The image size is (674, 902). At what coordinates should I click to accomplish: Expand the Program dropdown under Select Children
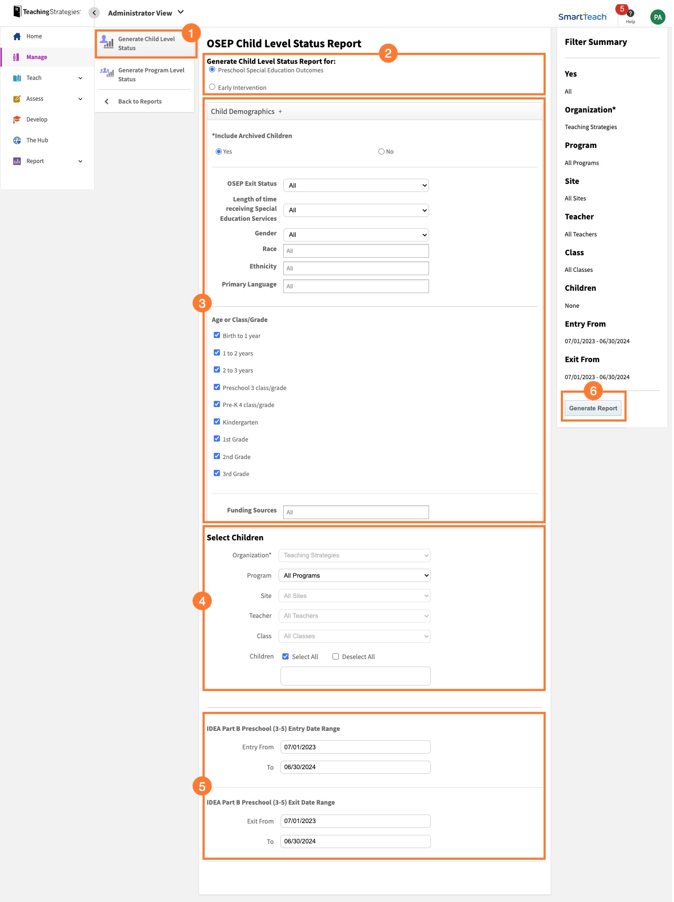point(355,575)
